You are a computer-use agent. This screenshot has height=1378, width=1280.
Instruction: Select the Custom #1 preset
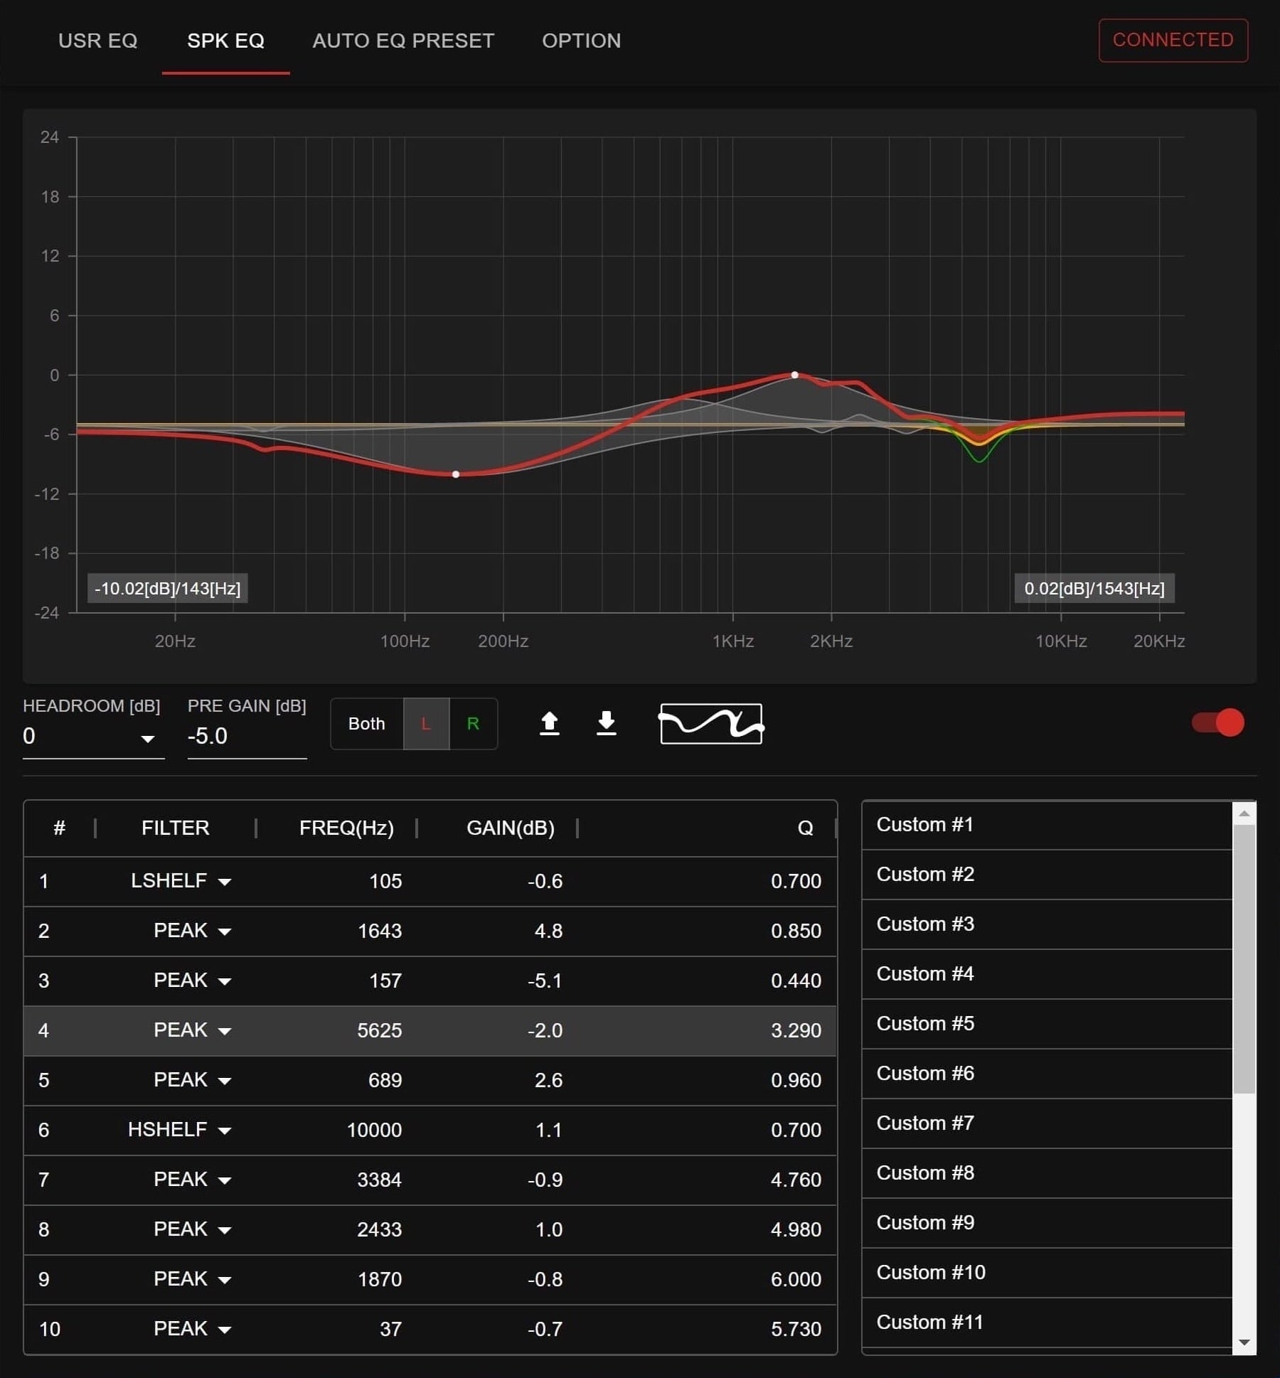pos(1047,825)
